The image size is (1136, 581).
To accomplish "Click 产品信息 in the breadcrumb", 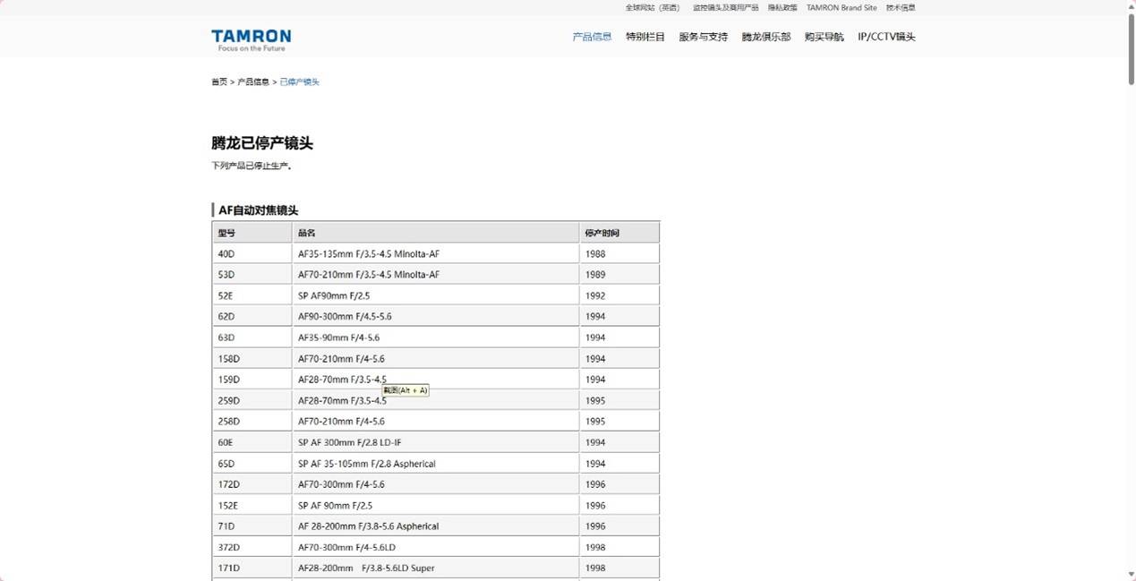I will 252,81.
